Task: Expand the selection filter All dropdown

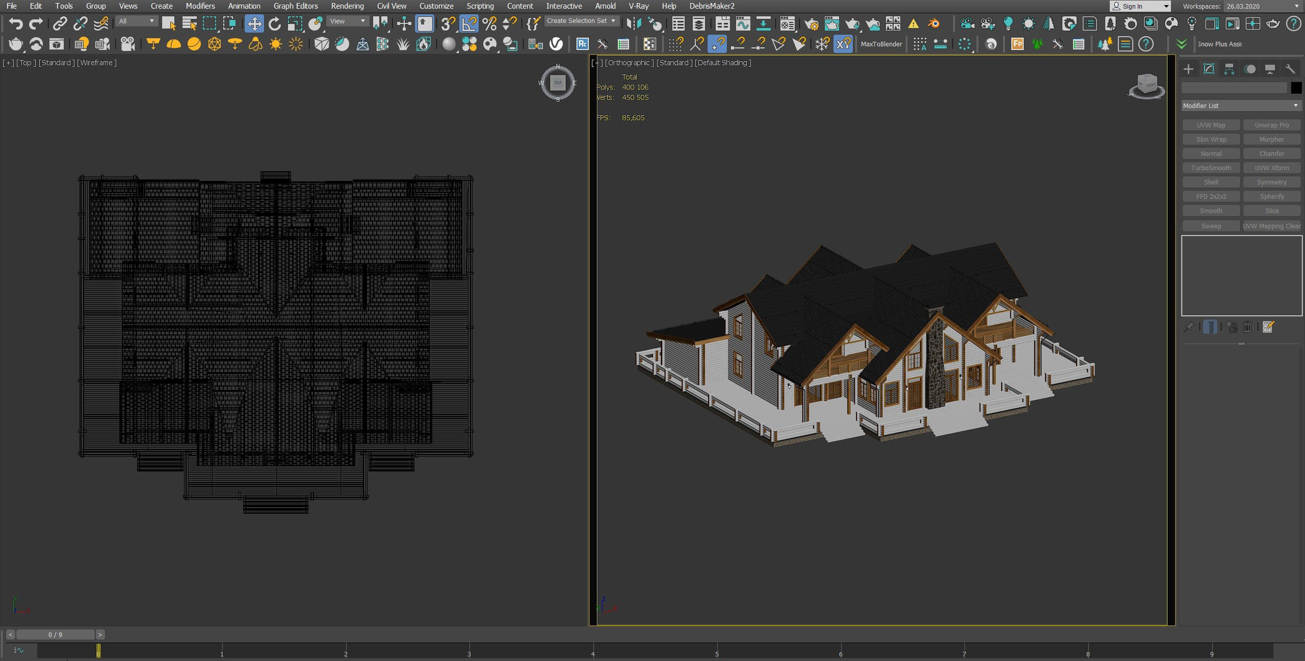Action: pyautogui.click(x=137, y=21)
